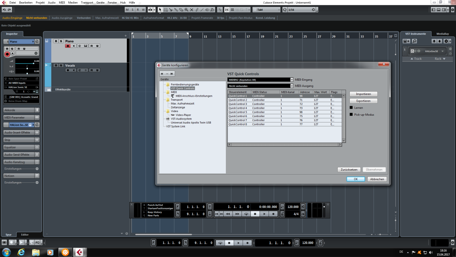Select the Play speaker tool
456x257 pixels.
click(207, 10)
